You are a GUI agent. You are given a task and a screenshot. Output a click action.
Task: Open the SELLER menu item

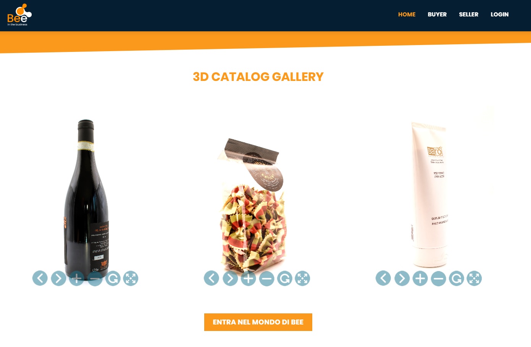point(468,15)
